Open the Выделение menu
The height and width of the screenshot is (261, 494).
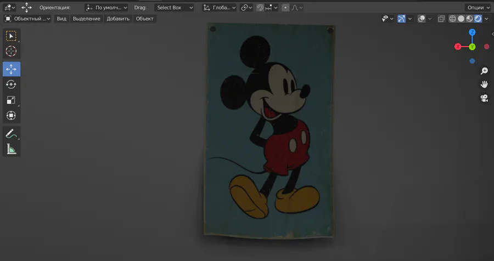87,19
